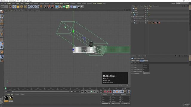
Task: Click the Camera object icon in toolbar
Action: pos(78,7)
